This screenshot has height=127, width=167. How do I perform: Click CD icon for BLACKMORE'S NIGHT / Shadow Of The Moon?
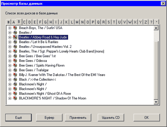tap(15, 98)
